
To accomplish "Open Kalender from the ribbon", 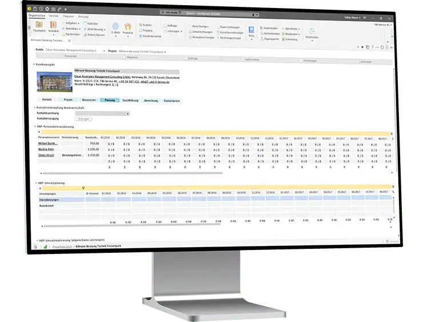I will tap(91, 23).
